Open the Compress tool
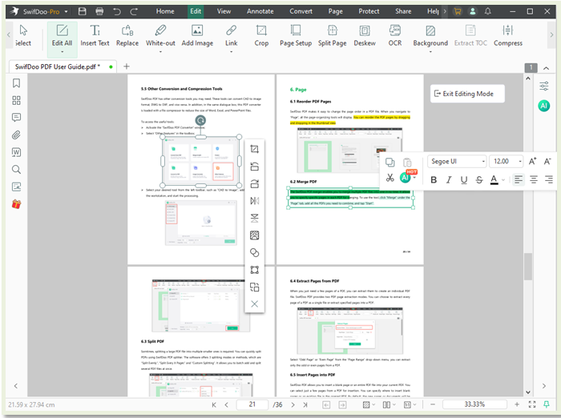The image size is (561, 418). click(x=507, y=35)
